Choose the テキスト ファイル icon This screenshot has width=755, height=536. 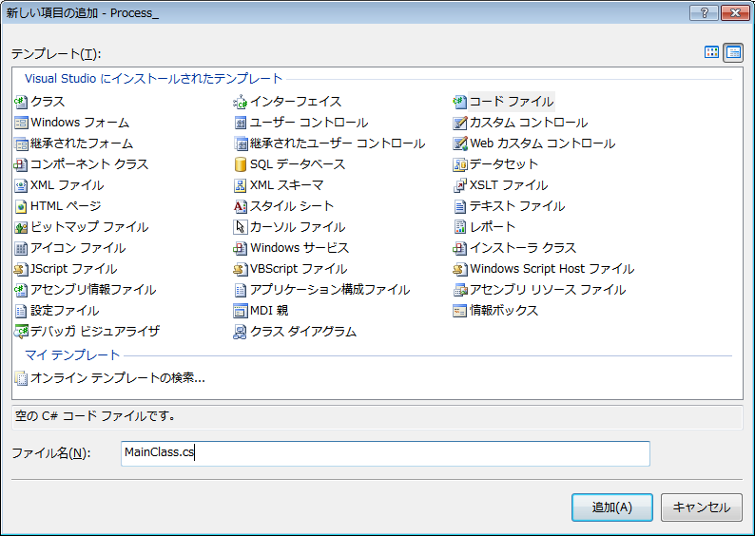click(460, 206)
